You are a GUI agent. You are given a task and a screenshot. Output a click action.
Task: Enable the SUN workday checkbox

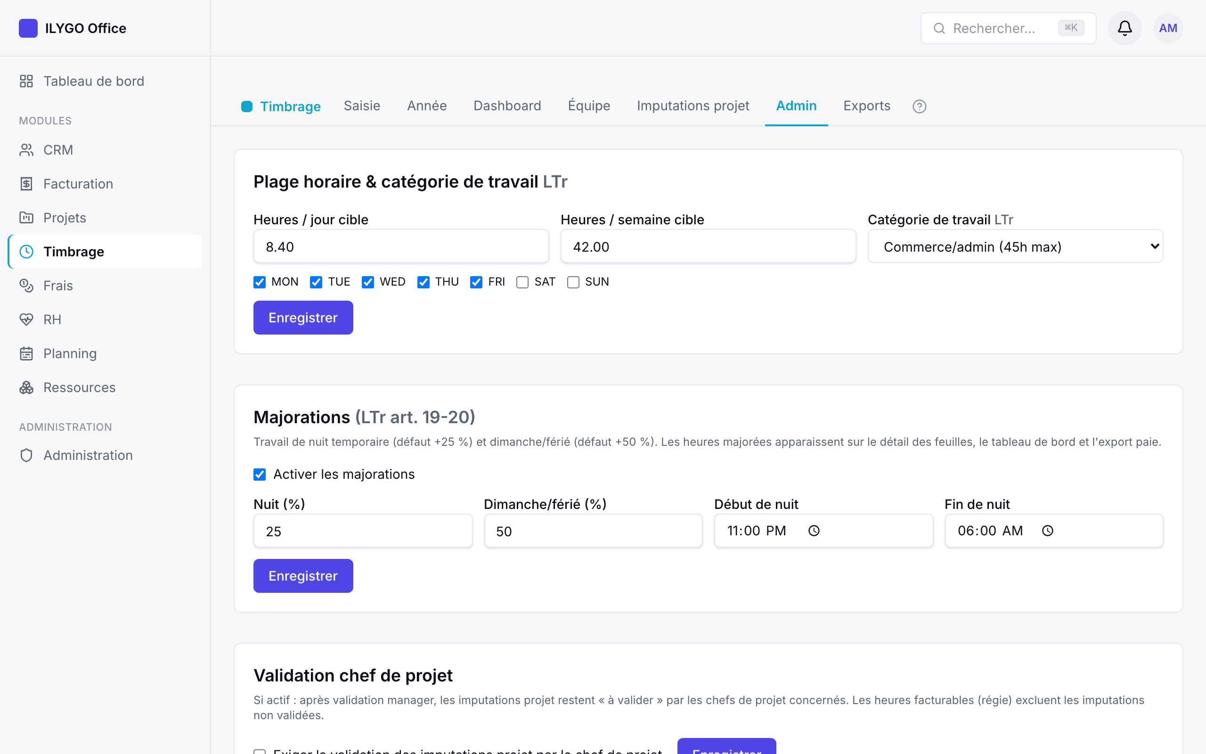(573, 282)
